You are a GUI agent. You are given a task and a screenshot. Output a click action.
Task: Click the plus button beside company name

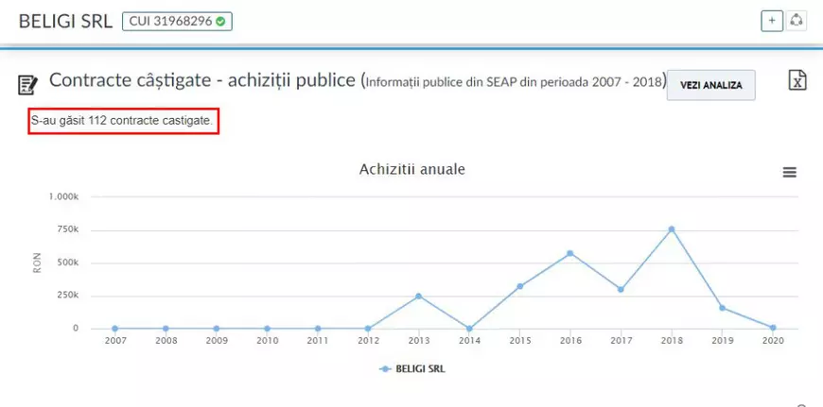click(x=772, y=21)
